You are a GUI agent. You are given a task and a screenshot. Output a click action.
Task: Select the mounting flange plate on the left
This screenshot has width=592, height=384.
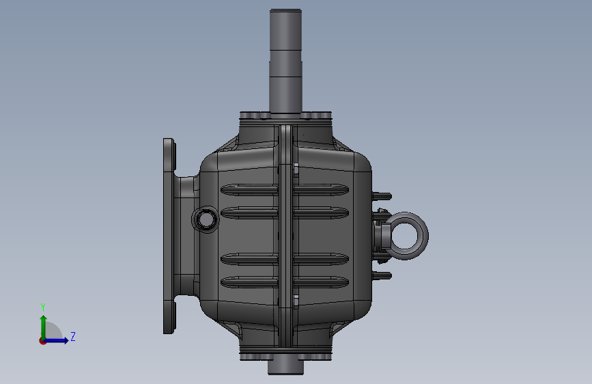[169, 236]
